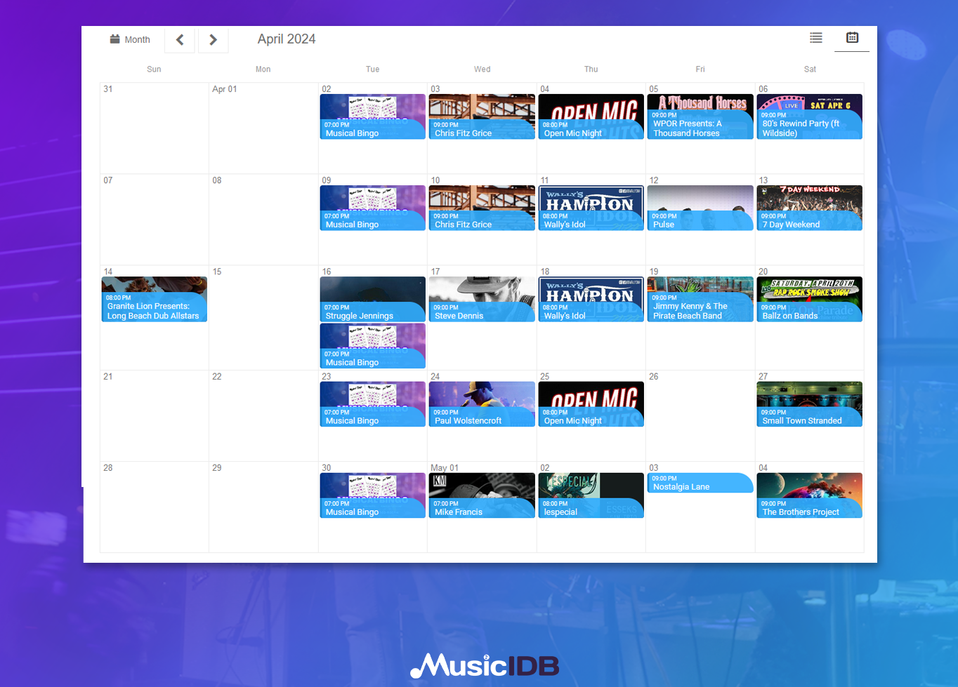The height and width of the screenshot is (687, 958).
Task: Select the date 21 cell
Action: click(155, 415)
